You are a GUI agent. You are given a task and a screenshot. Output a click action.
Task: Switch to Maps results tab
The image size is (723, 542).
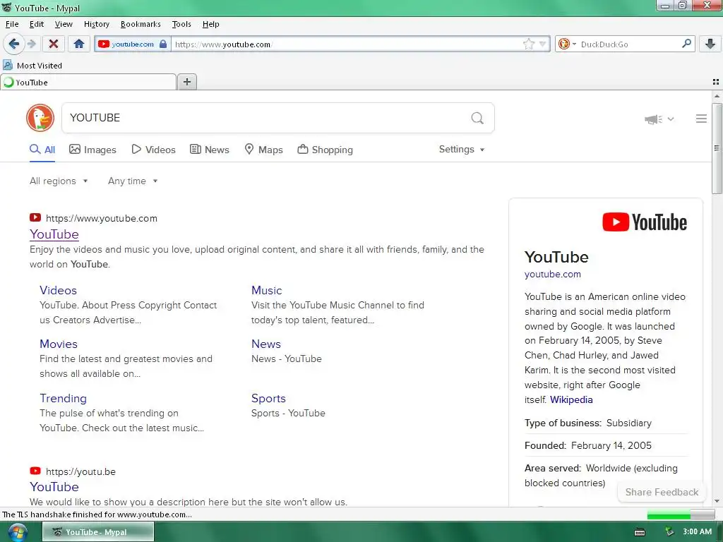pos(263,150)
